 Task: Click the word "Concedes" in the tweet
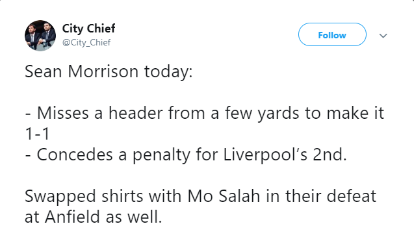[75, 155]
